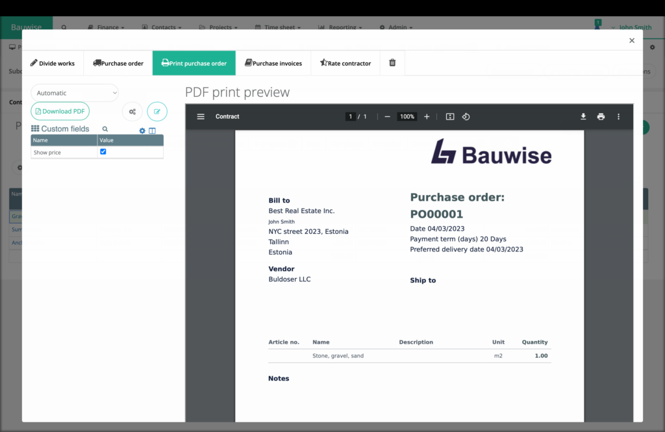The image size is (665, 432).
Task: Open the Admin menu
Action: tap(396, 27)
